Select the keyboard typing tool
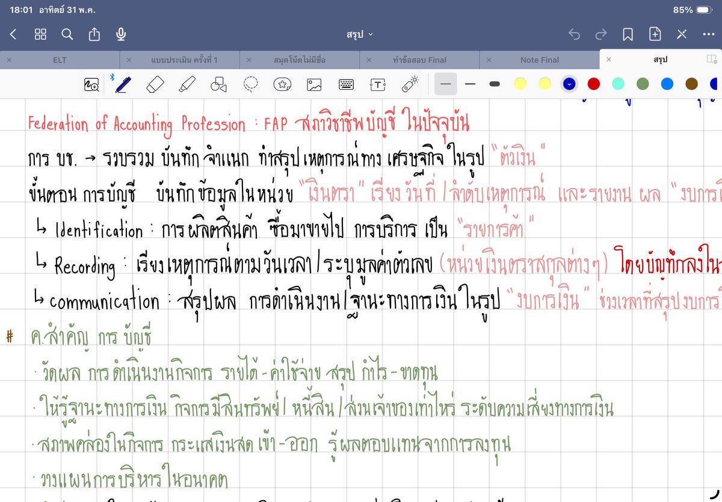The width and height of the screenshot is (722, 502). [346, 84]
